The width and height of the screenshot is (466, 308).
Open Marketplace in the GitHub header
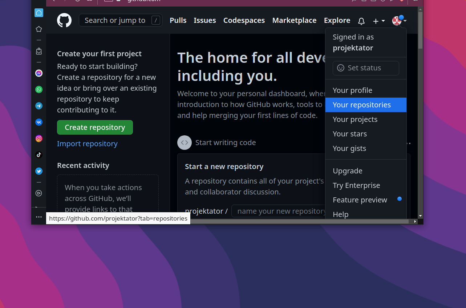tap(295, 20)
